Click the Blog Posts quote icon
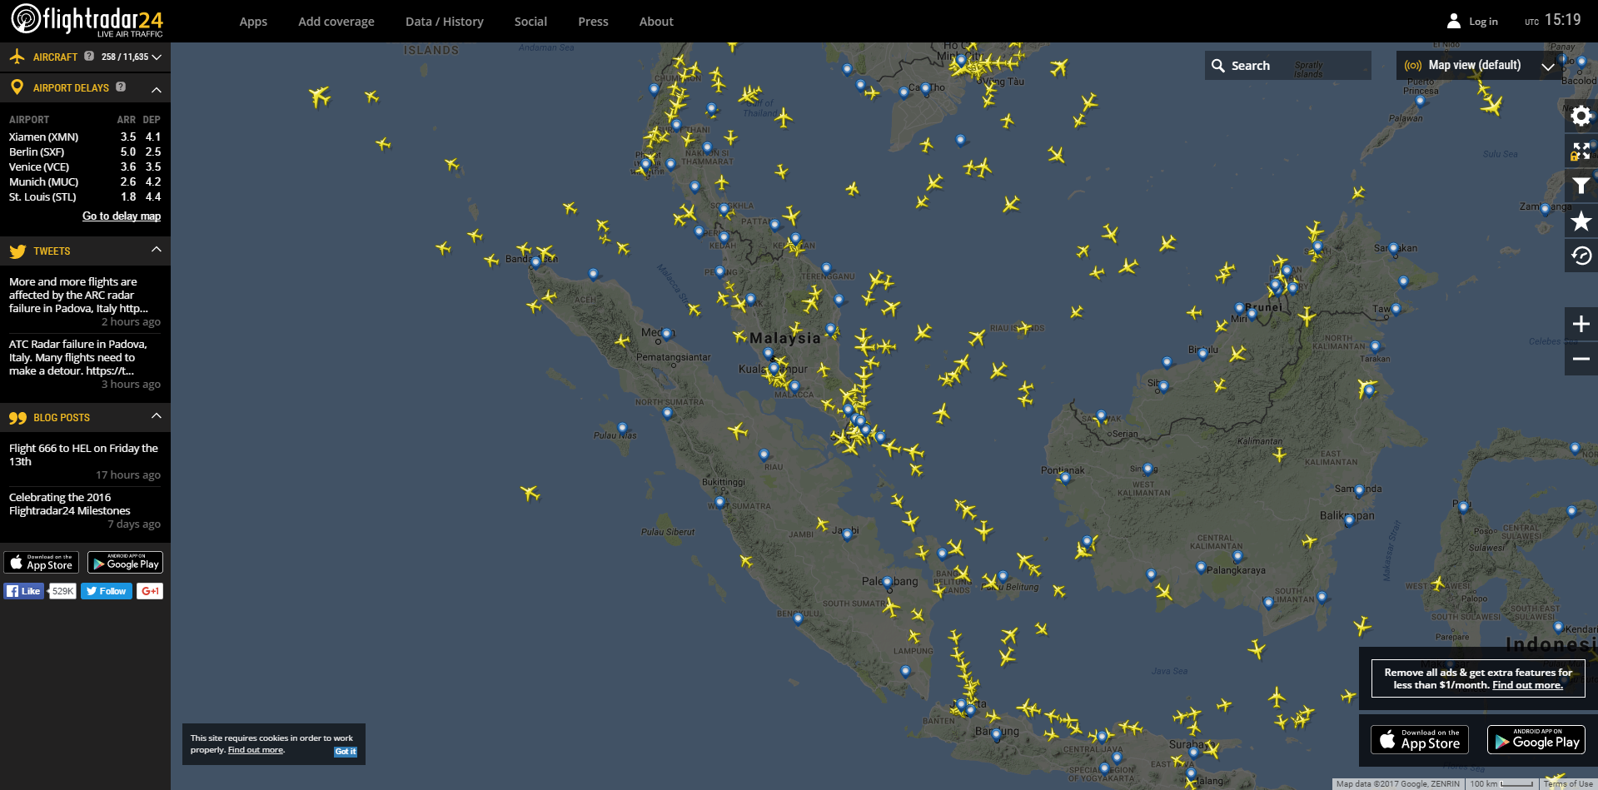Image resolution: width=1598 pixels, height=790 pixels. [17, 418]
